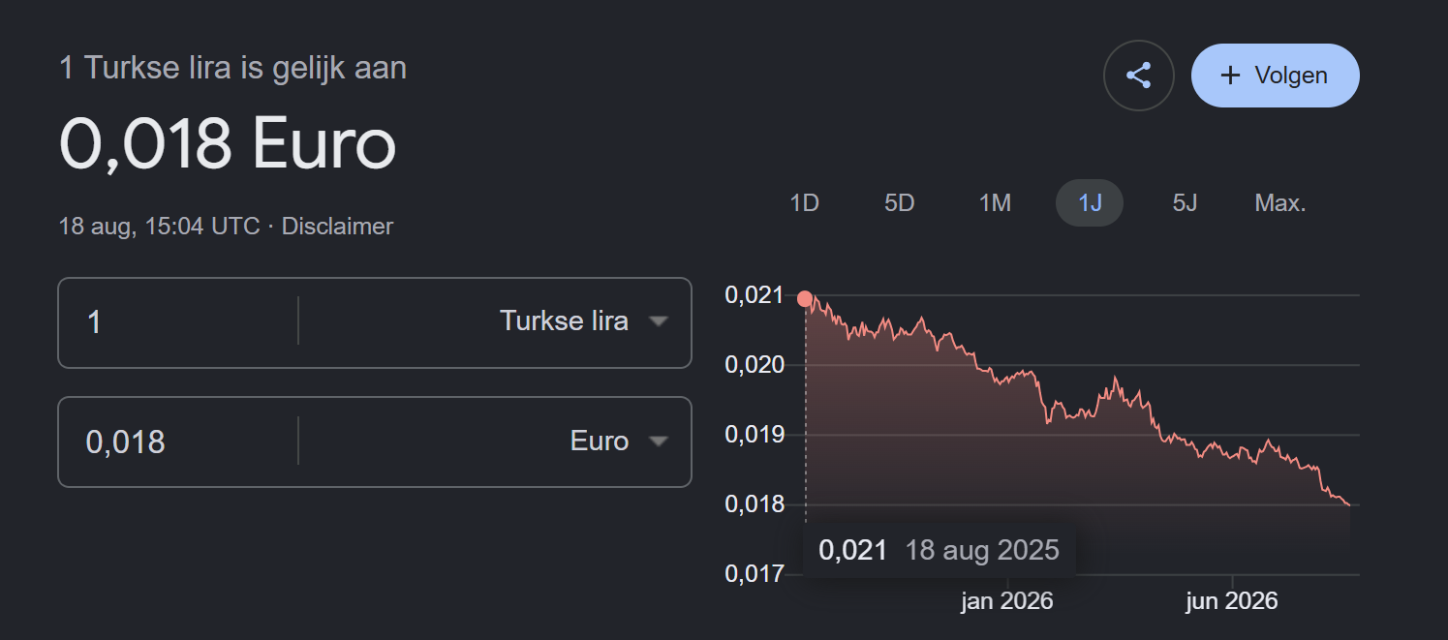Show the Max. time range
The width and height of the screenshot is (1448, 640).
pyautogui.click(x=1280, y=203)
